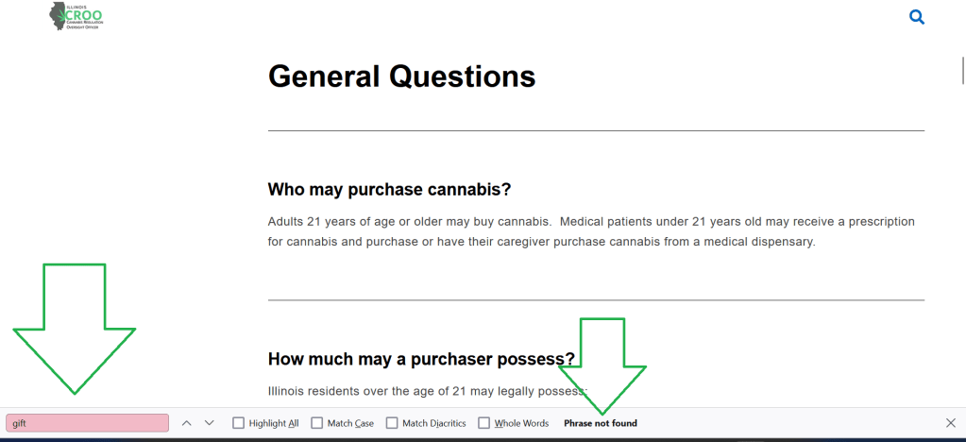Toggle the Match Case checkbox
Screen dimensions: 966x442
317,423
